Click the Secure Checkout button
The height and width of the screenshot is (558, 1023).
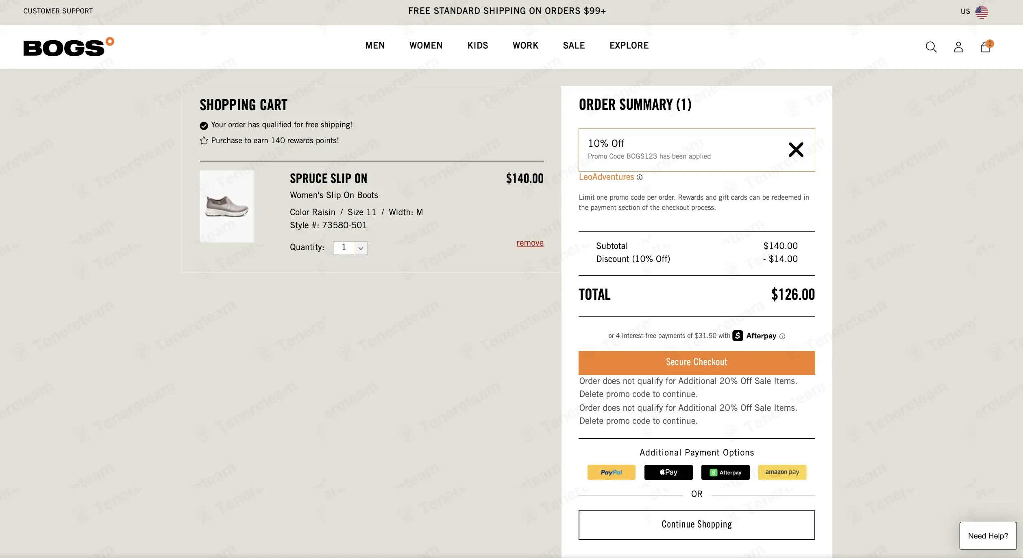[697, 363]
